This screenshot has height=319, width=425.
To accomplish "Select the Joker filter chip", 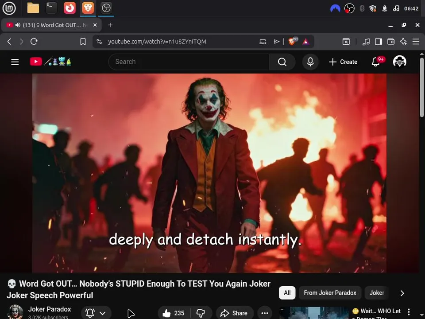I will pos(377,293).
